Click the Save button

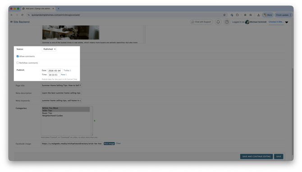279,157
